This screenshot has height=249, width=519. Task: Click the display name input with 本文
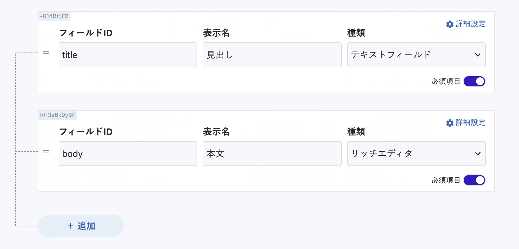click(272, 154)
